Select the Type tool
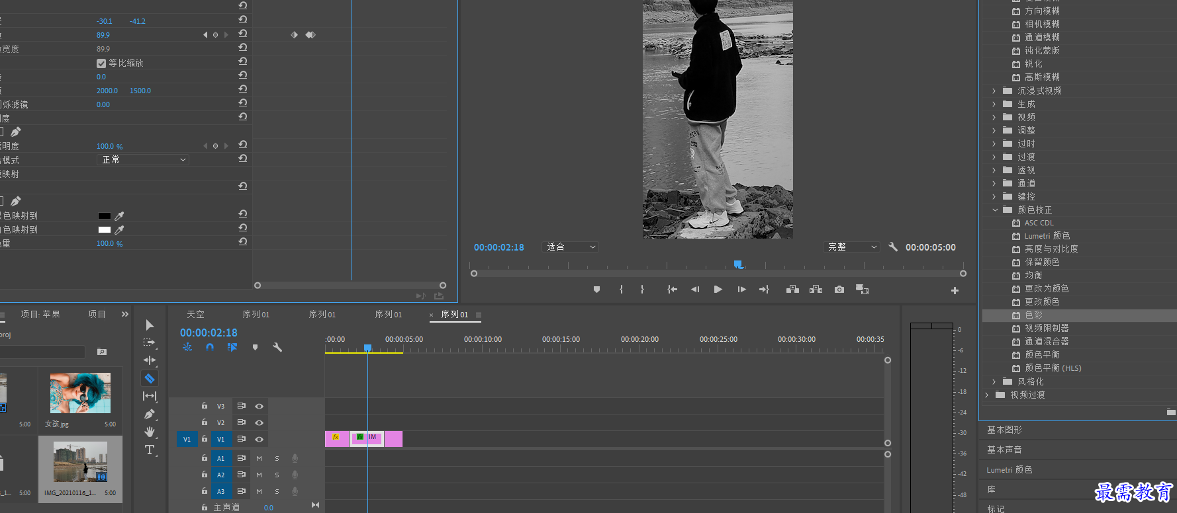 pos(150,450)
